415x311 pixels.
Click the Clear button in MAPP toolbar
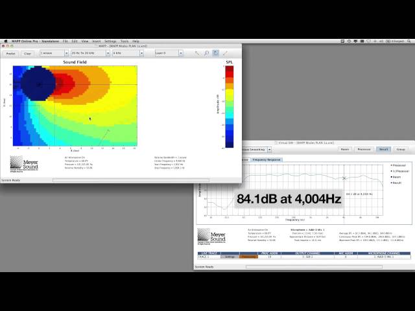click(27, 53)
